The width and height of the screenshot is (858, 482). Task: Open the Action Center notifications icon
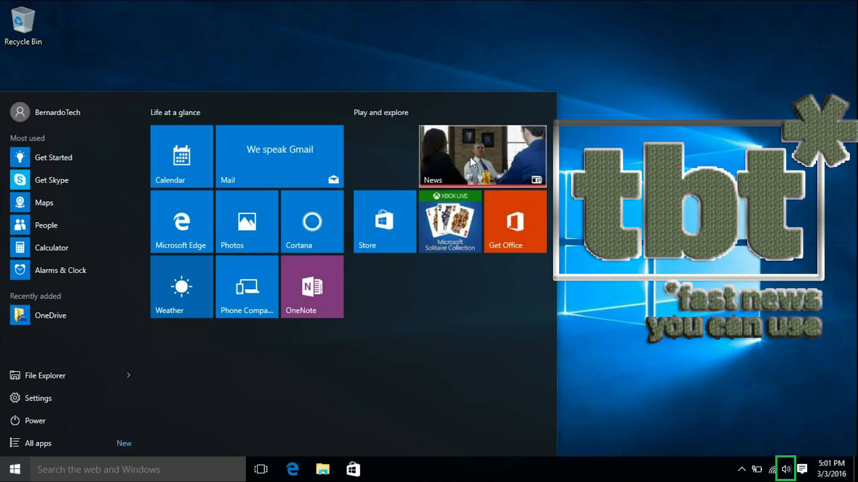[x=802, y=469]
